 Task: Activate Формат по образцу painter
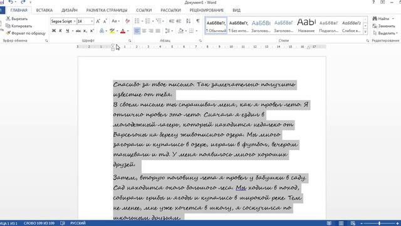click(x=26, y=33)
